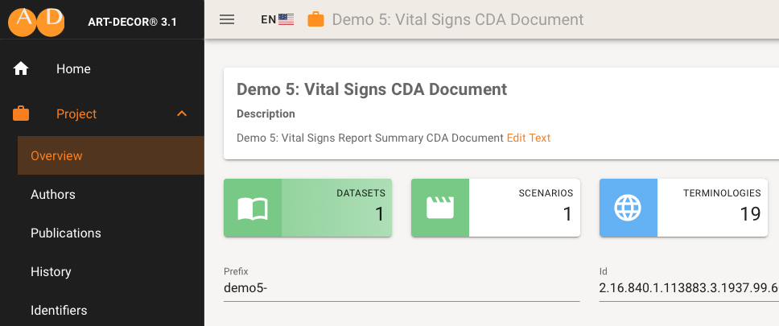The height and width of the screenshot is (326, 779).
Task: Select Overview in the sidebar
Action: 56,156
